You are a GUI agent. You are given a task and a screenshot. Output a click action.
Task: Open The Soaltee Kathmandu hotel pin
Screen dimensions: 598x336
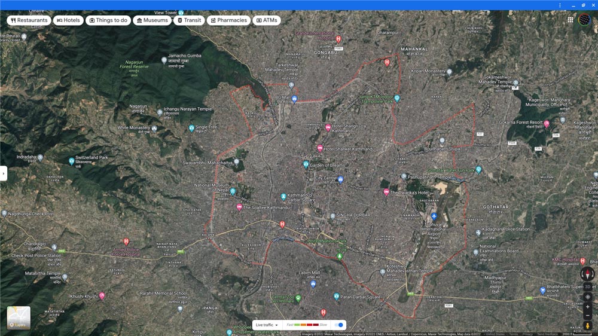click(x=239, y=207)
